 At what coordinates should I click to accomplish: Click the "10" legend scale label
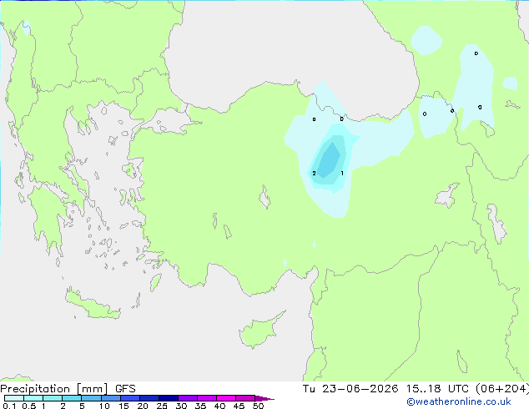[104, 406]
